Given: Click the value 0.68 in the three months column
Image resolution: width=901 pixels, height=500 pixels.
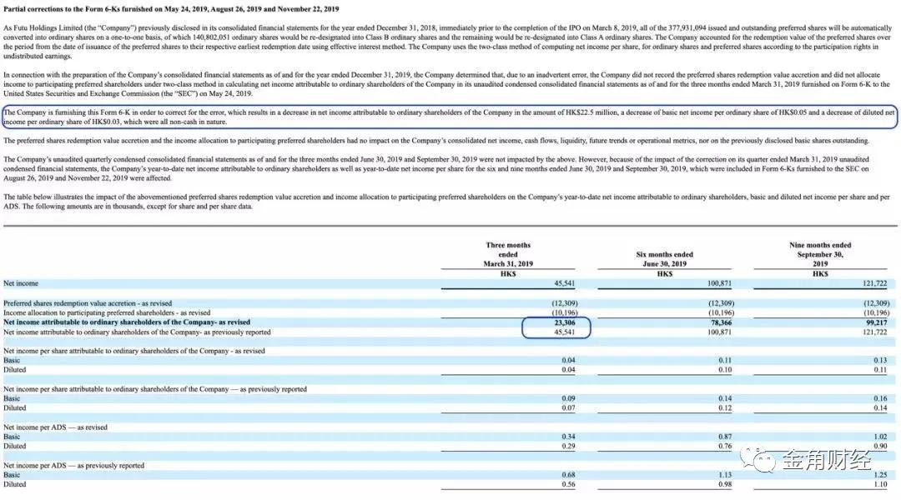Looking at the screenshot, I should 568,475.
